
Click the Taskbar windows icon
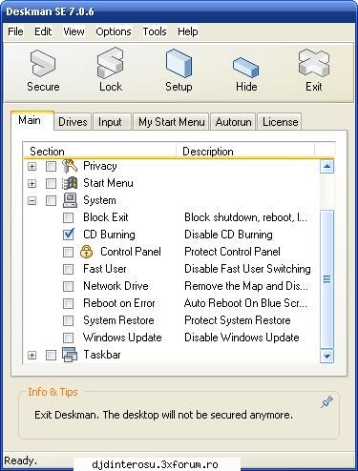(x=70, y=355)
